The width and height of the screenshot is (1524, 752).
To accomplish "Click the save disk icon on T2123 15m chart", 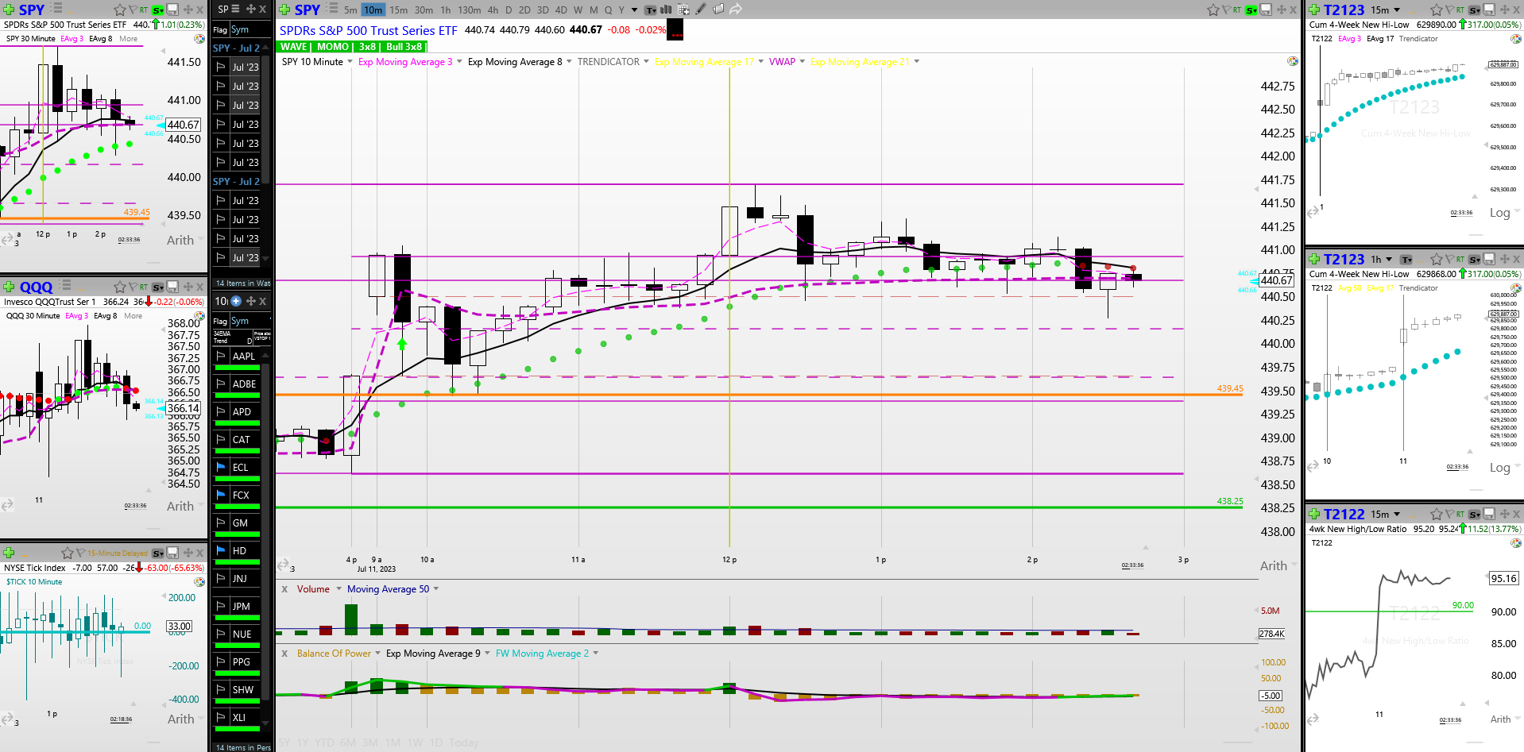I will click(x=1490, y=10).
